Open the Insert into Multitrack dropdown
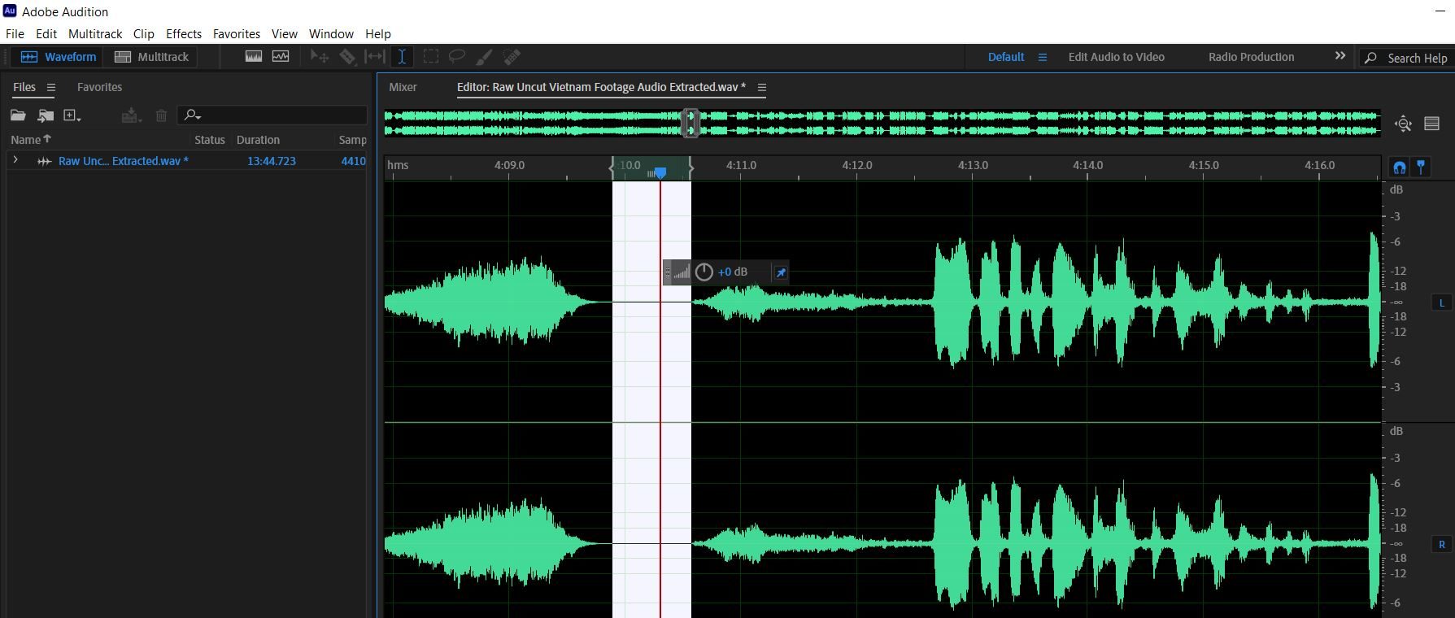The height and width of the screenshot is (618, 1455). point(131,115)
